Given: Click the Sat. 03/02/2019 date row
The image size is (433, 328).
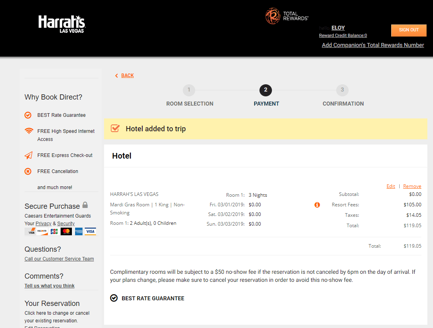Looking at the screenshot, I should (234, 214).
